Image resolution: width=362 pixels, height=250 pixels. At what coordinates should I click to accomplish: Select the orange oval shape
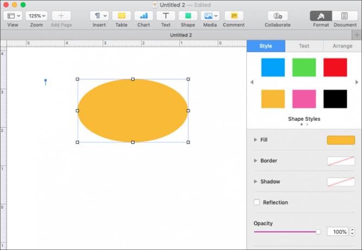(x=133, y=110)
